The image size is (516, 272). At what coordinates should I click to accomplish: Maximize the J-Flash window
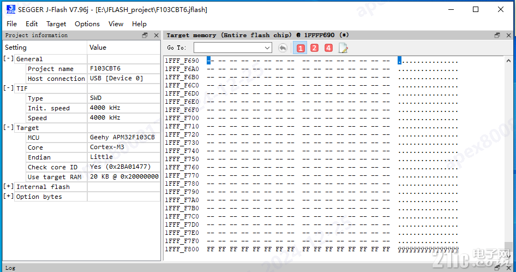476,10
